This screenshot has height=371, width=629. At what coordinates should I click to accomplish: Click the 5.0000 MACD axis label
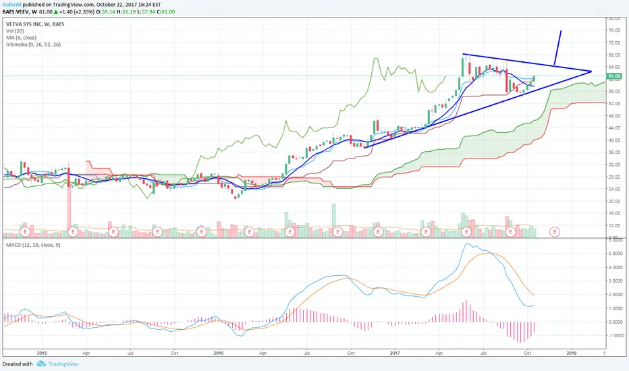click(616, 254)
